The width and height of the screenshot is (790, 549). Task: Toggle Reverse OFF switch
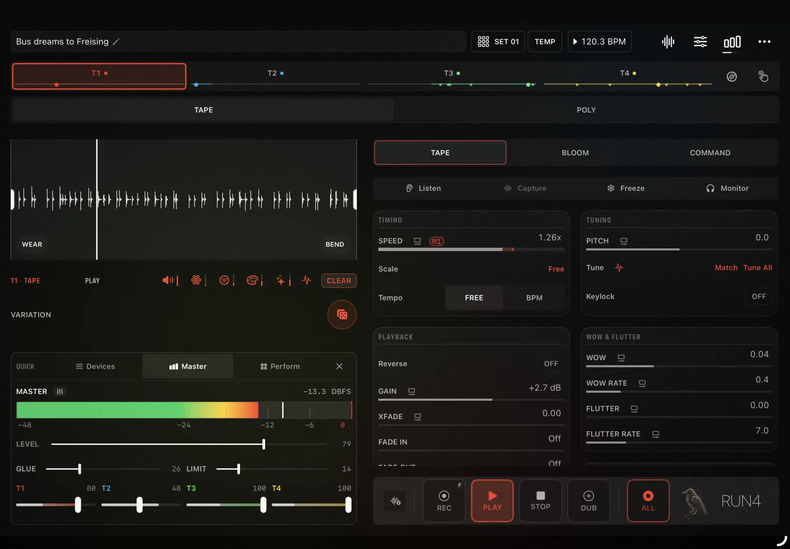[551, 364]
